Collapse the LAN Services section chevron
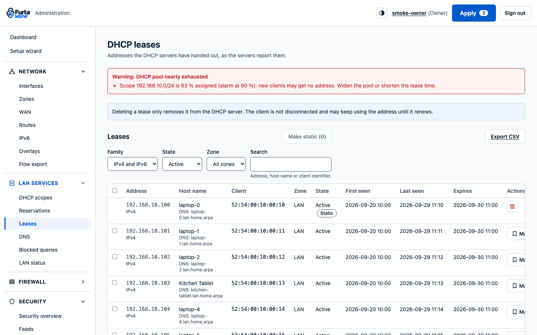 point(83,183)
